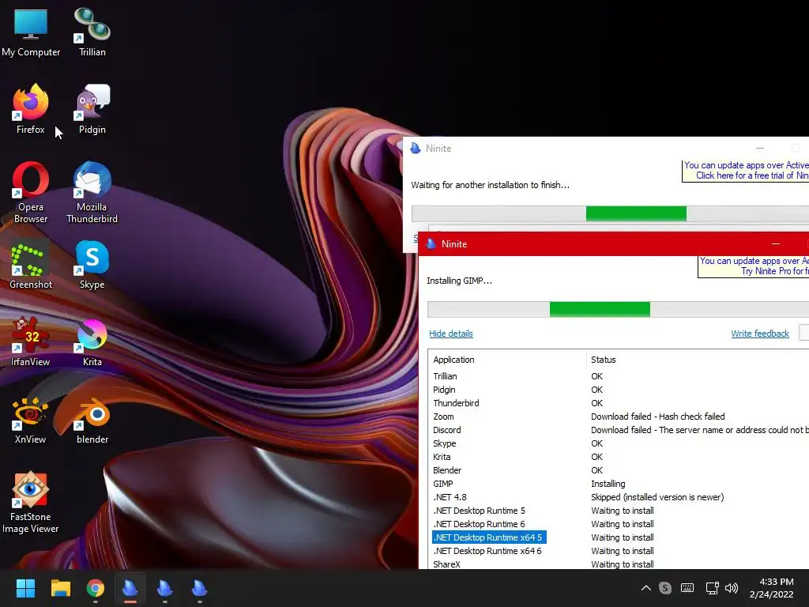Select the Thunderbird row in the list
The width and height of the screenshot is (809, 607).
click(618, 403)
